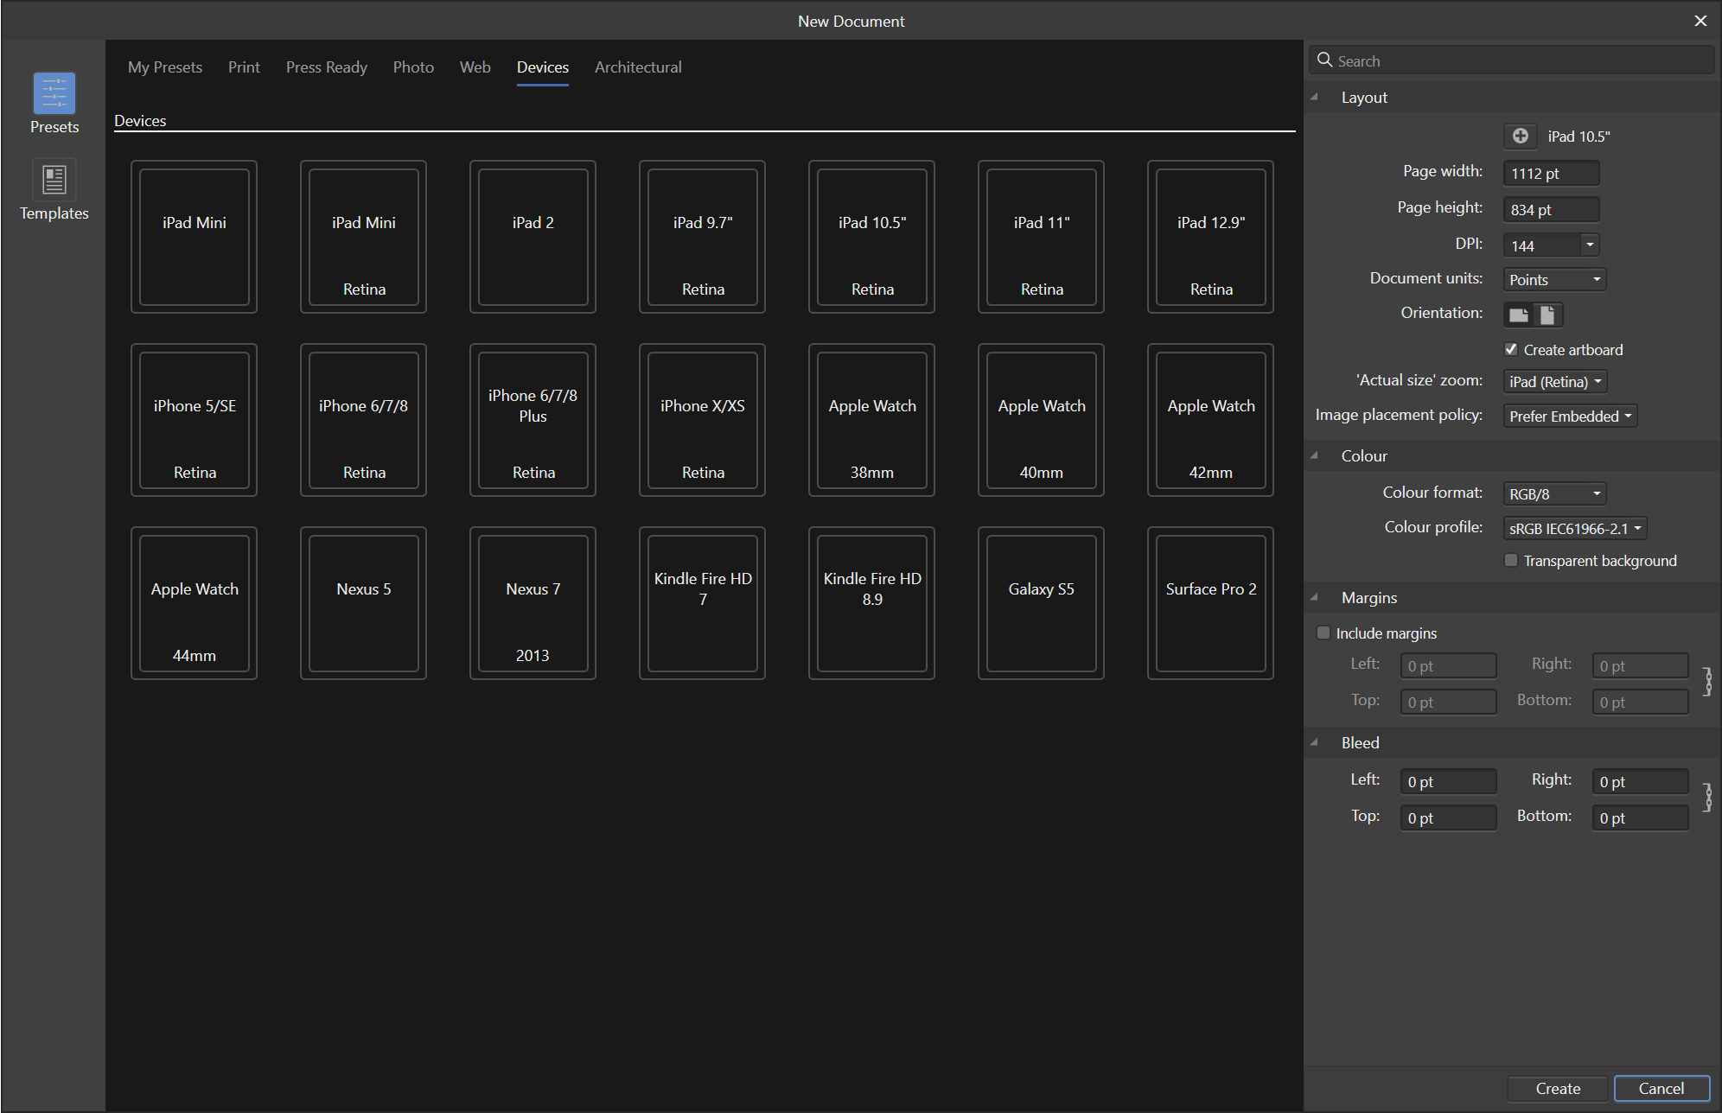Image resolution: width=1722 pixels, height=1113 pixels.
Task: Collapse the Colour section
Action: (1314, 455)
